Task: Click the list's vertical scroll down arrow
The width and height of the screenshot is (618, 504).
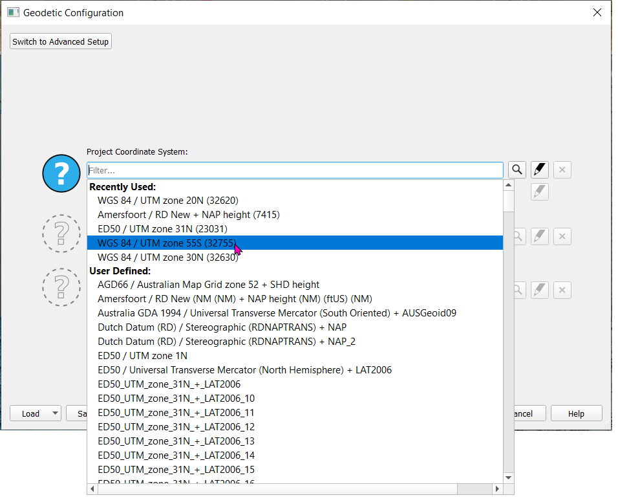Action: tap(509, 477)
